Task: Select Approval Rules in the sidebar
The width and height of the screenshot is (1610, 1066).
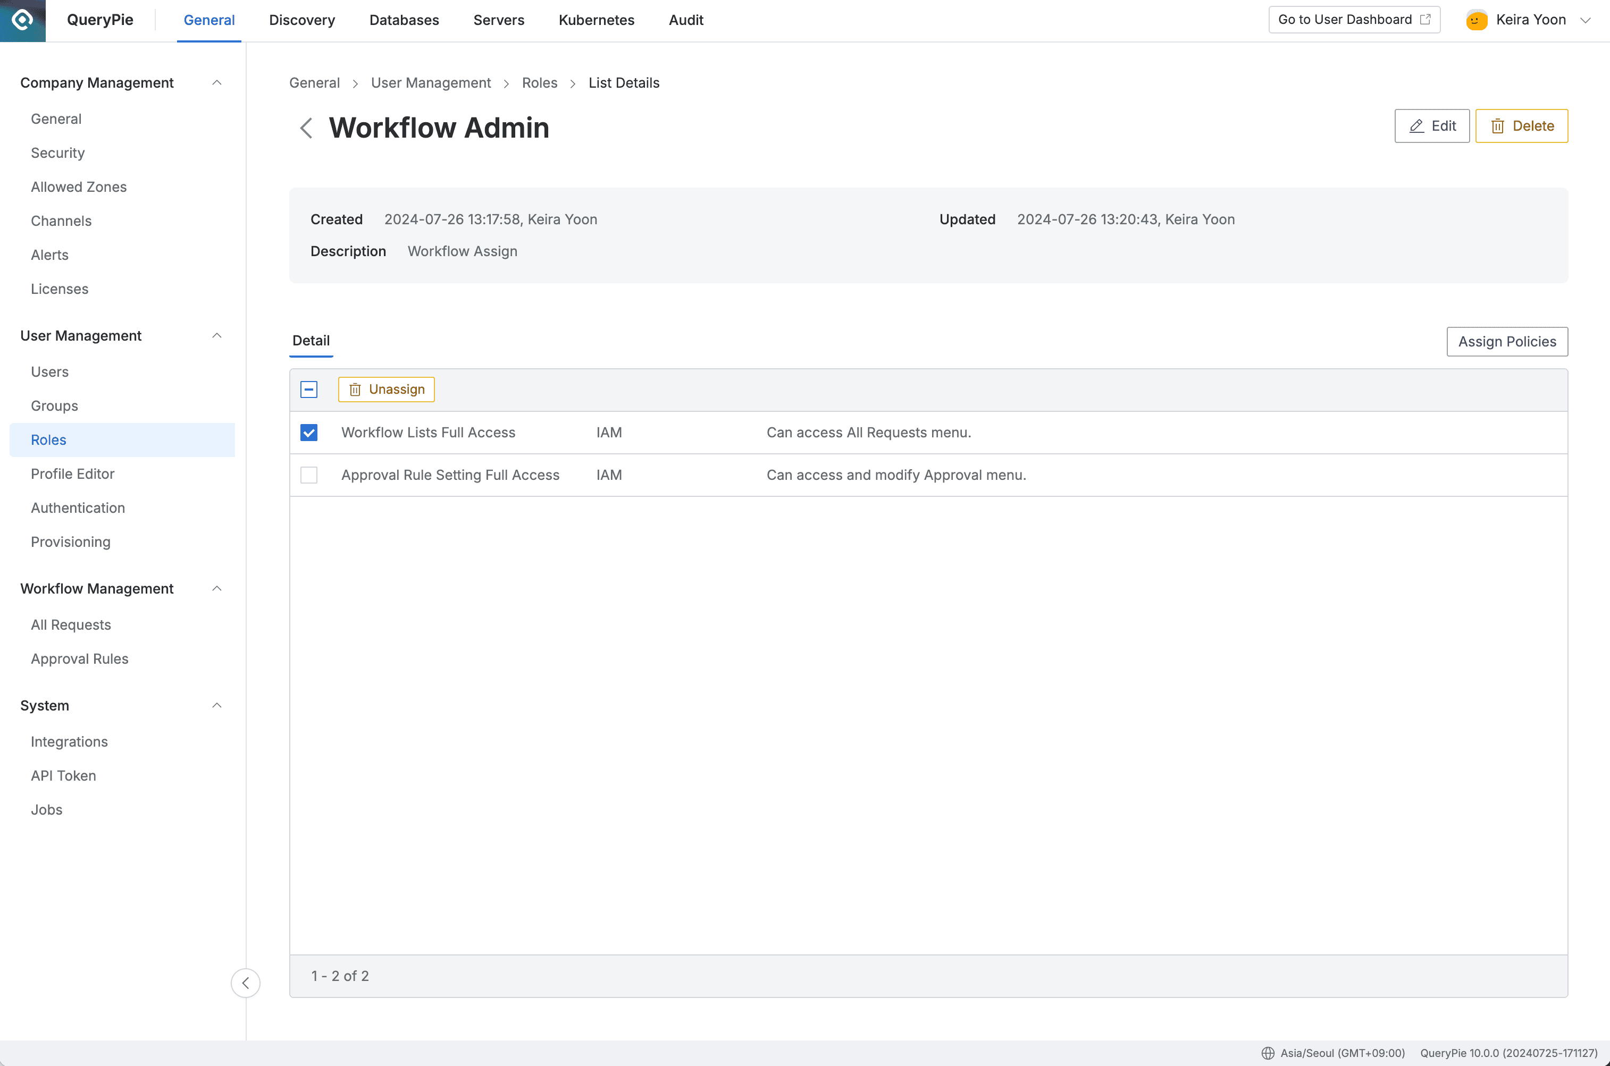Action: [x=79, y=658]
